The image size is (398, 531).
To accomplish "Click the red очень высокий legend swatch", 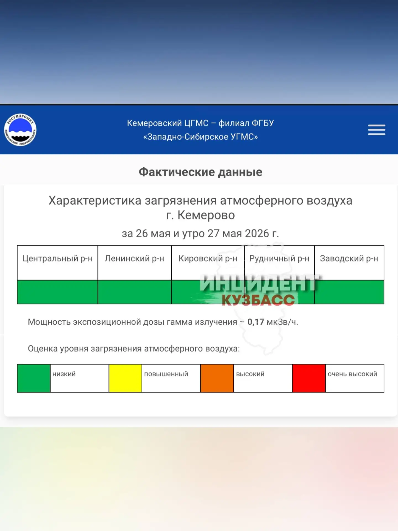I will [x=309, y=378].
